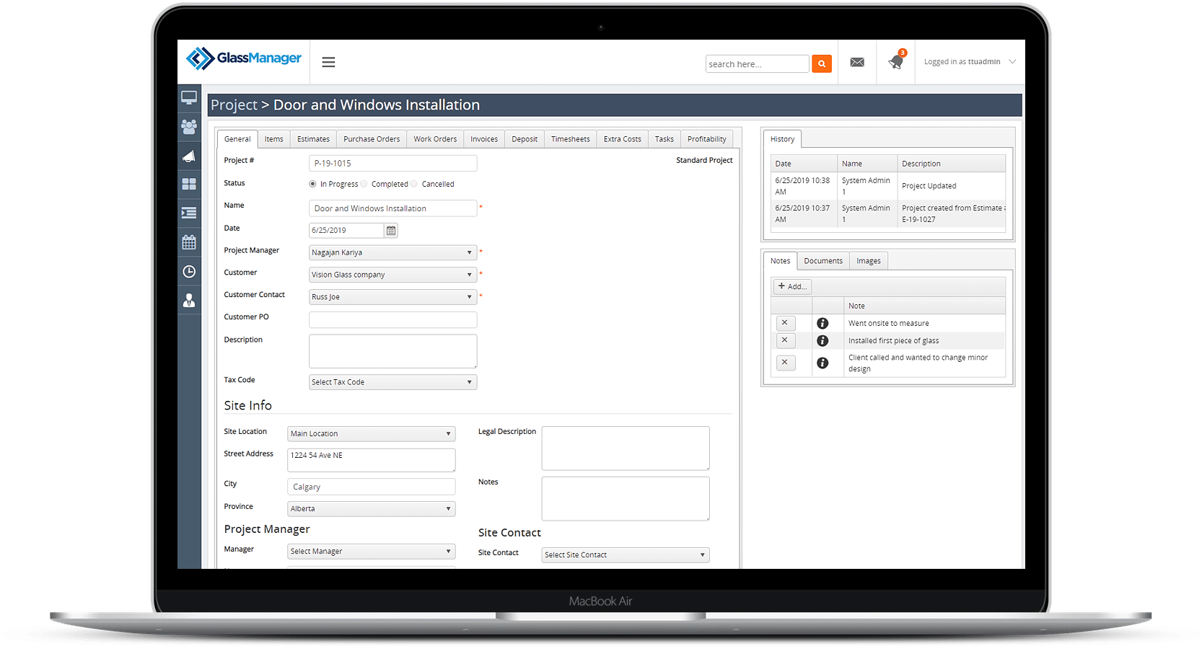Click the Project breadcrumb link
The height and width of the screenshot is (646, 1202).
234,105
